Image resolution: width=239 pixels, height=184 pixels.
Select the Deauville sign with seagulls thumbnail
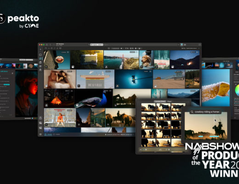click(95, 79)
